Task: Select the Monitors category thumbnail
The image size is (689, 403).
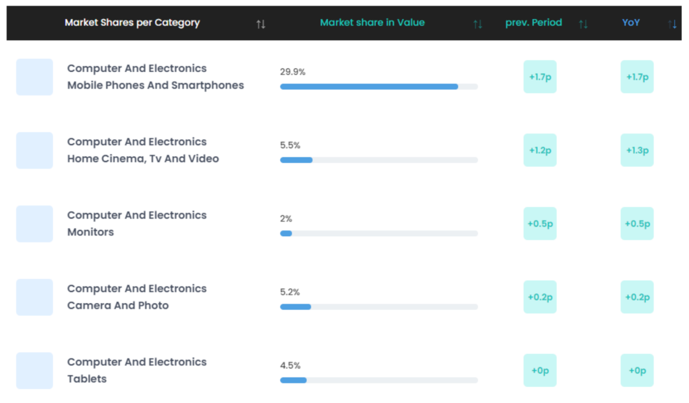Action: click(34, 223)
